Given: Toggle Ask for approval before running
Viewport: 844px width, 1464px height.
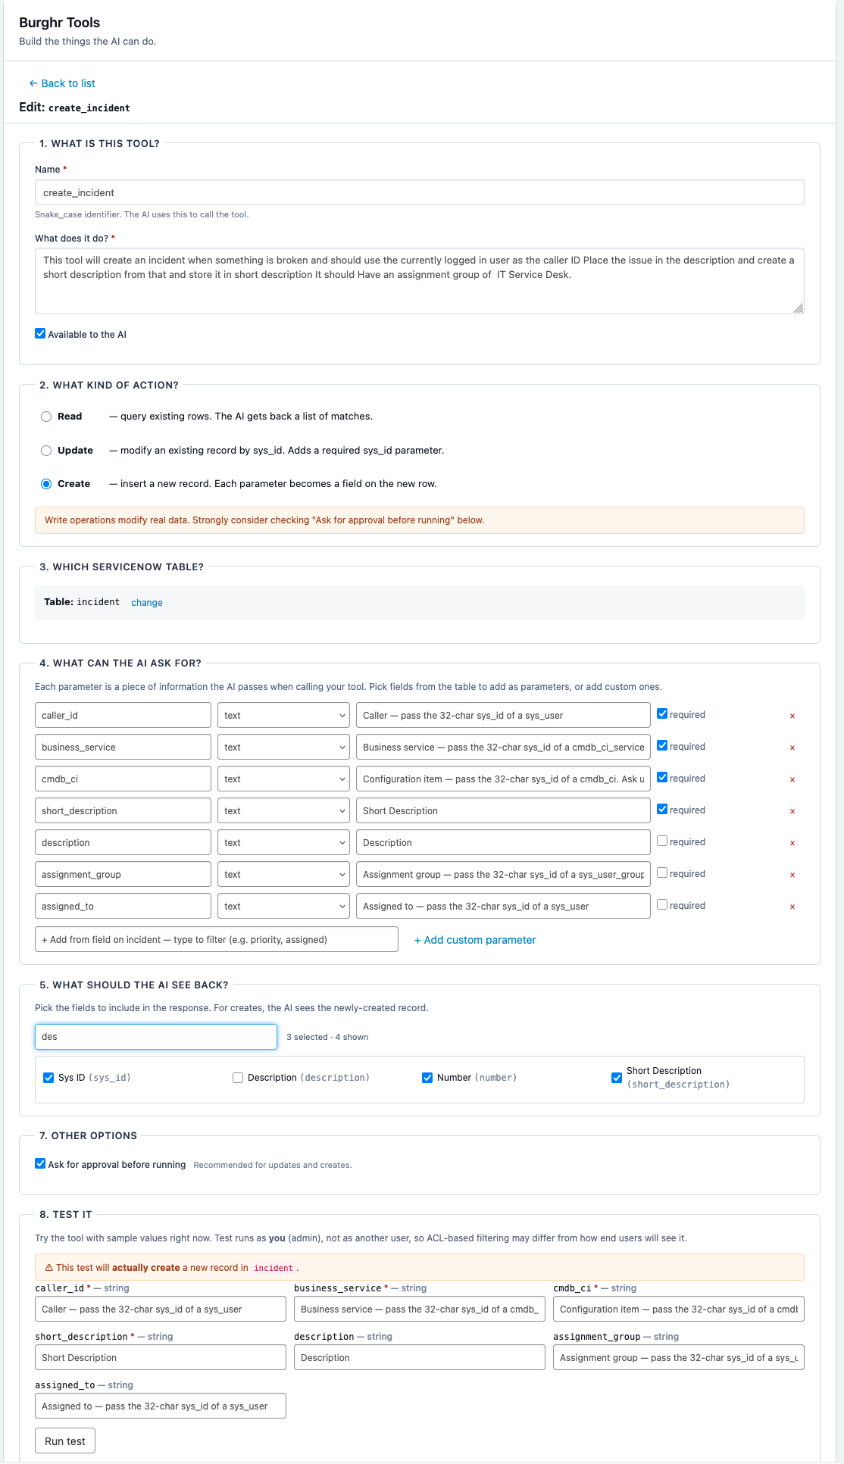Looking at the screenshot, I should 40,1163.
